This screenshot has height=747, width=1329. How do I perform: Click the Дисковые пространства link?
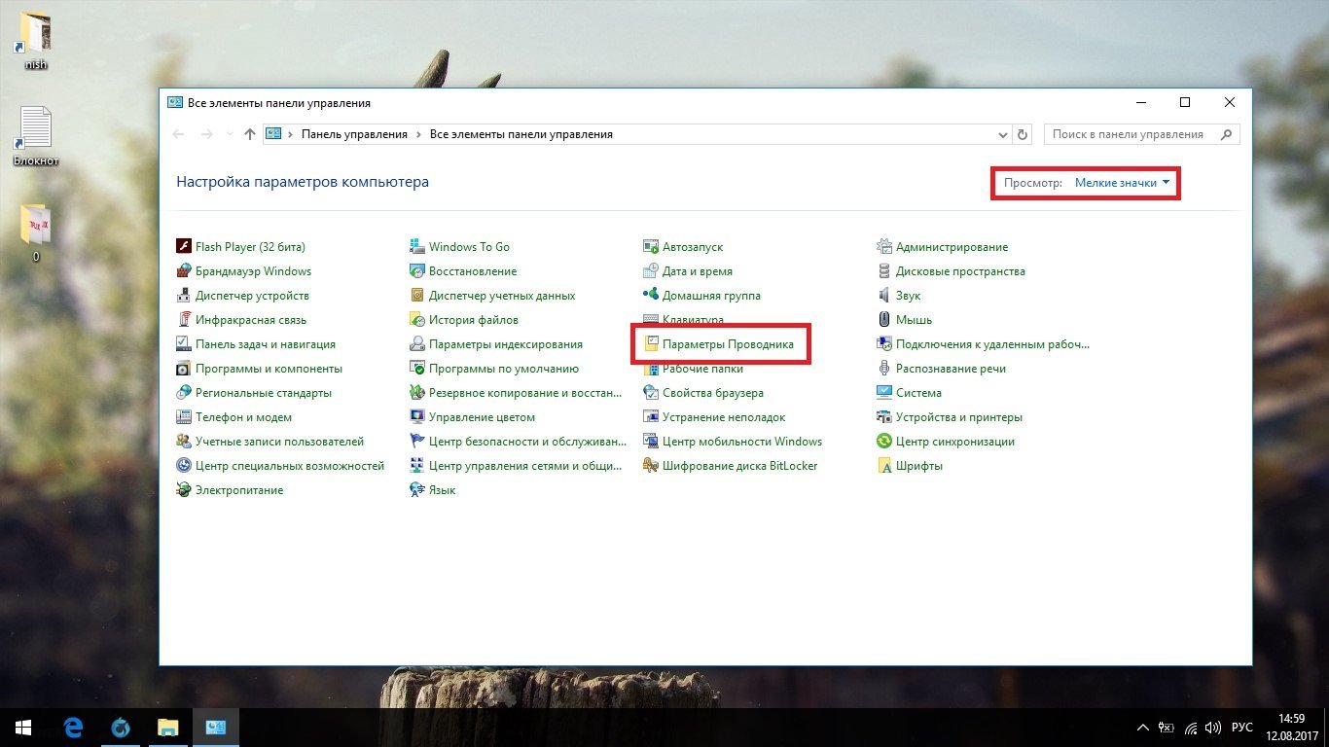pos(960,271)
